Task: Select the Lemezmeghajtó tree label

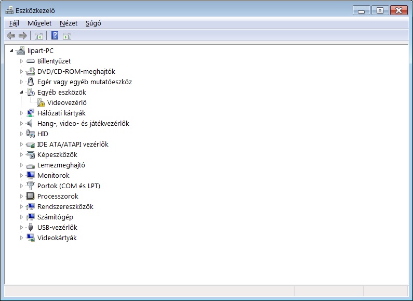Action: point(61,165)
